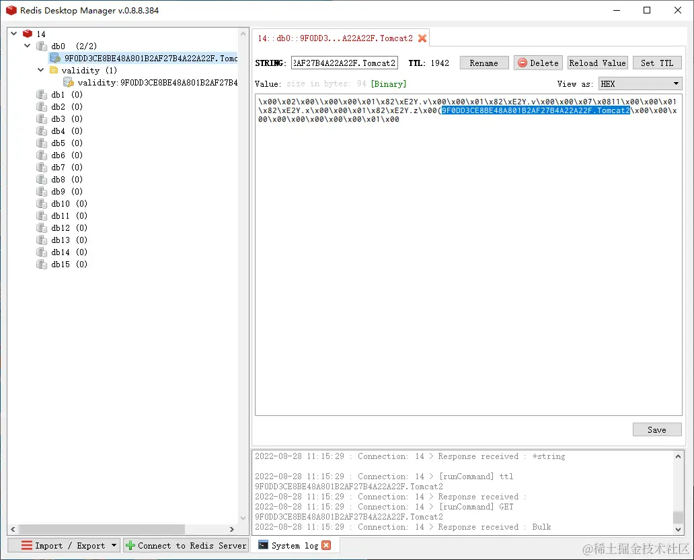Click the db14 database icon

[42, 252]
